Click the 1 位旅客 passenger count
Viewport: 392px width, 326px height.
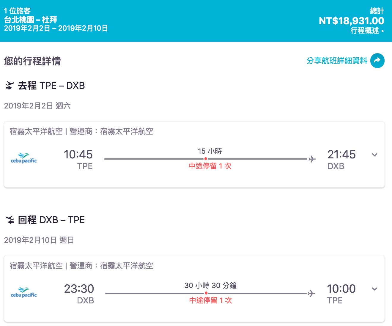17,11
